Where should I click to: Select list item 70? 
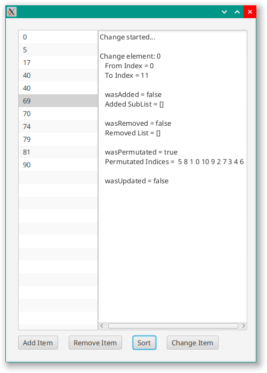(58, 113)
